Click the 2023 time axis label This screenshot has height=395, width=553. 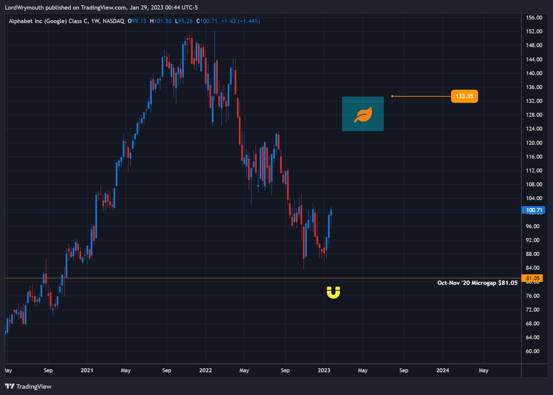324,370
